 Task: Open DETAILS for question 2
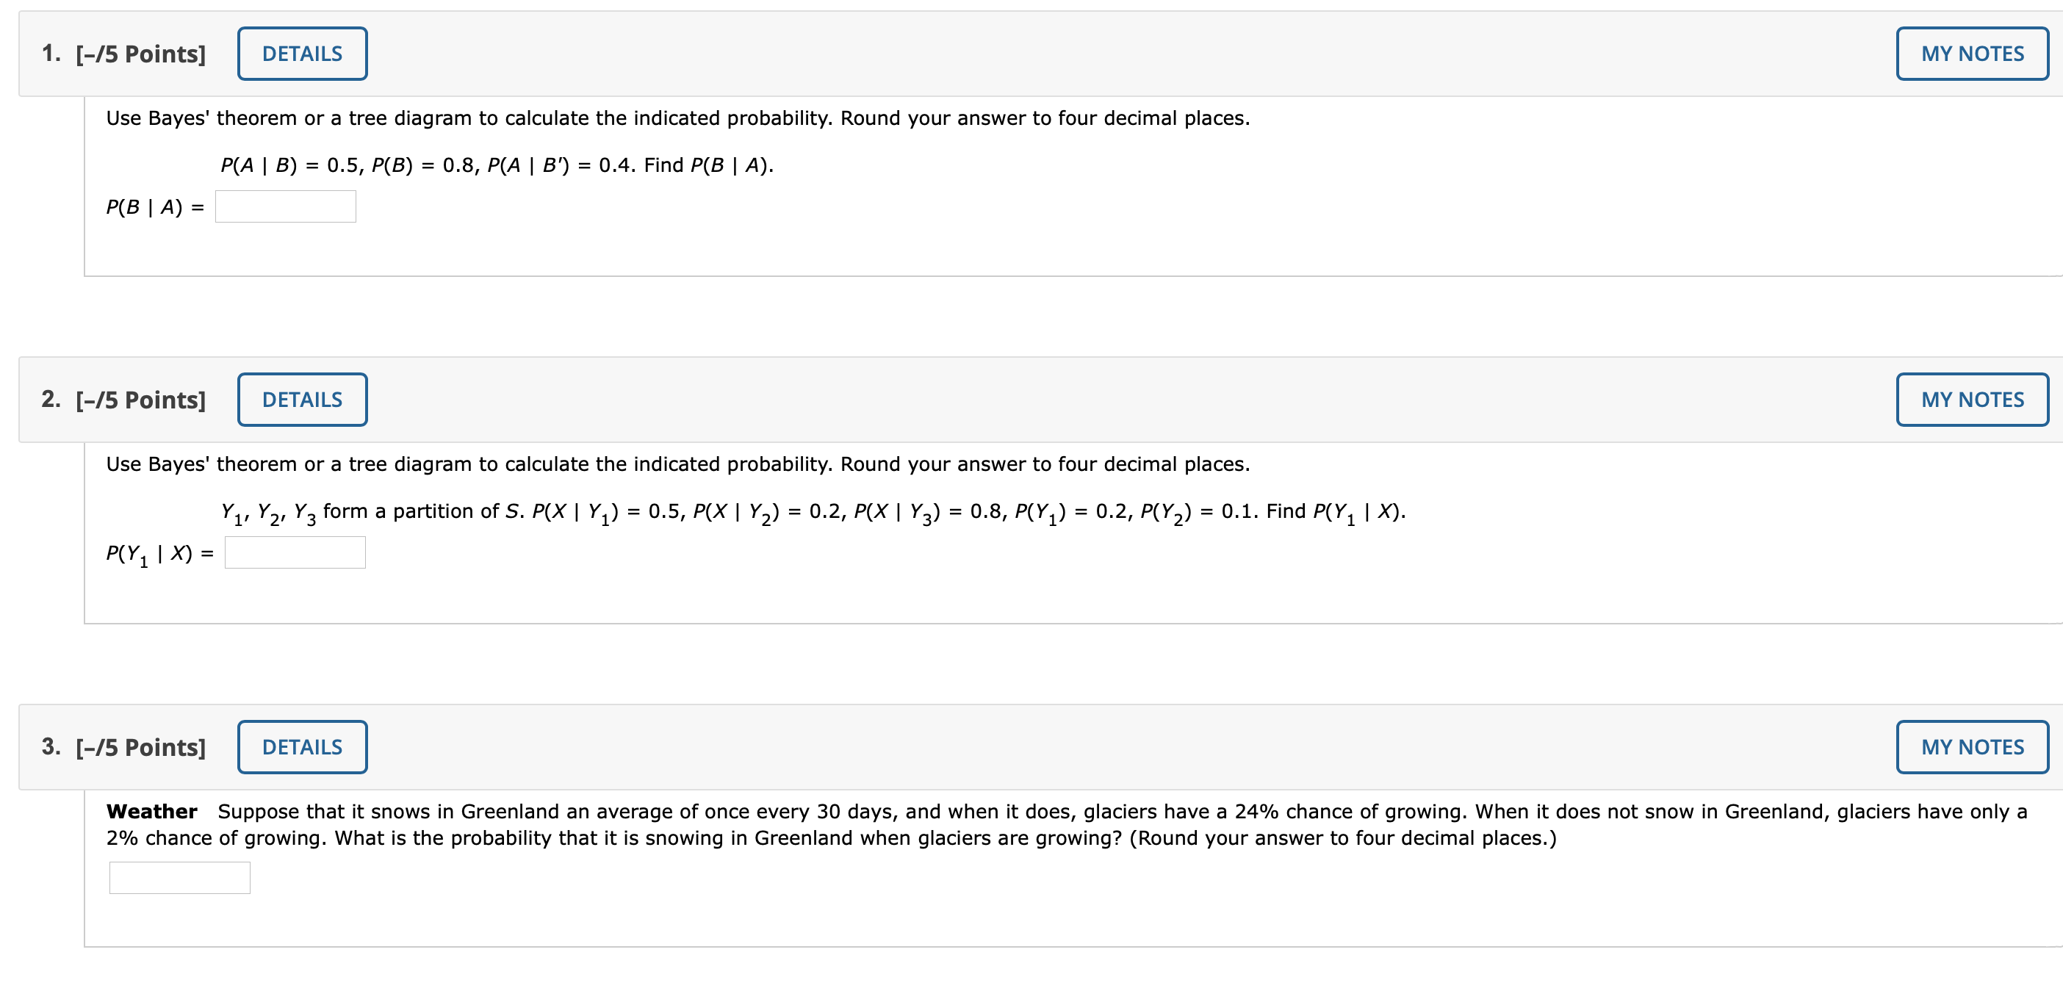coord(301,399)
